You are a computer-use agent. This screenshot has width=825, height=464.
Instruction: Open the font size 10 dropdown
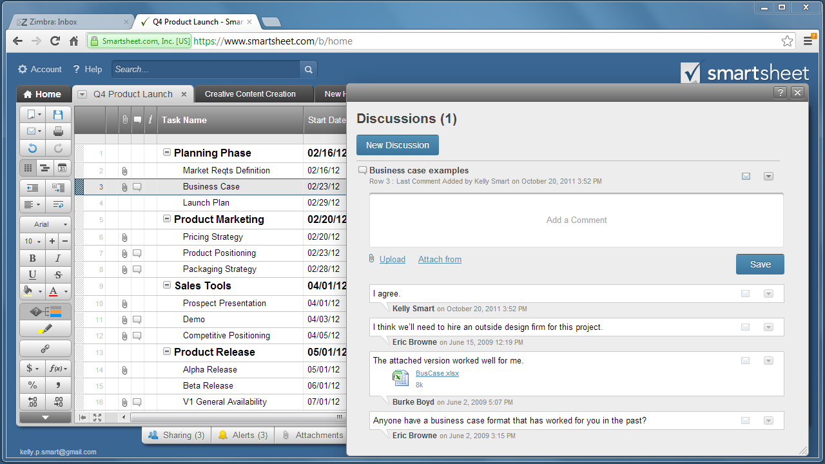32,241
